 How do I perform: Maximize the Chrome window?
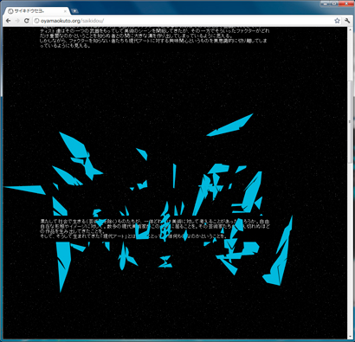334,3
